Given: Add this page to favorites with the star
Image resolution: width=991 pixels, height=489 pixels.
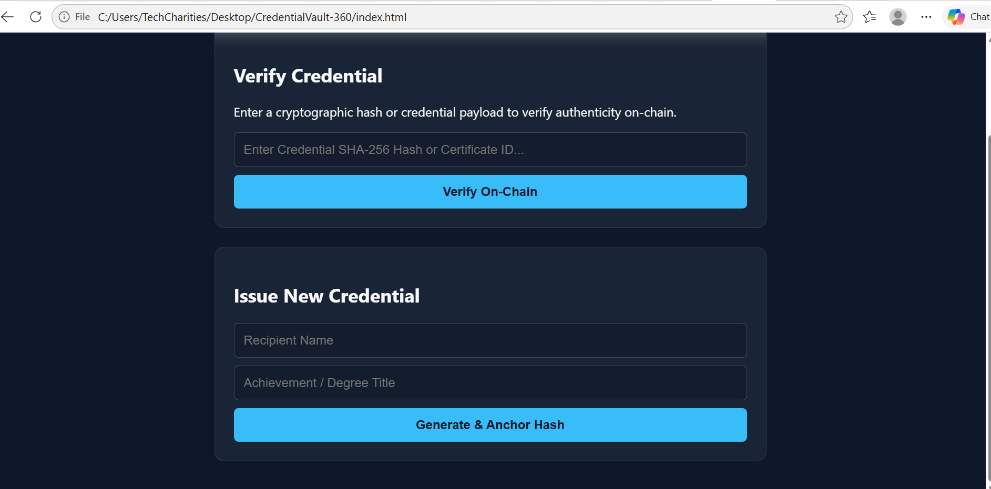Looking at the screenshot, I should click(841, 17).
